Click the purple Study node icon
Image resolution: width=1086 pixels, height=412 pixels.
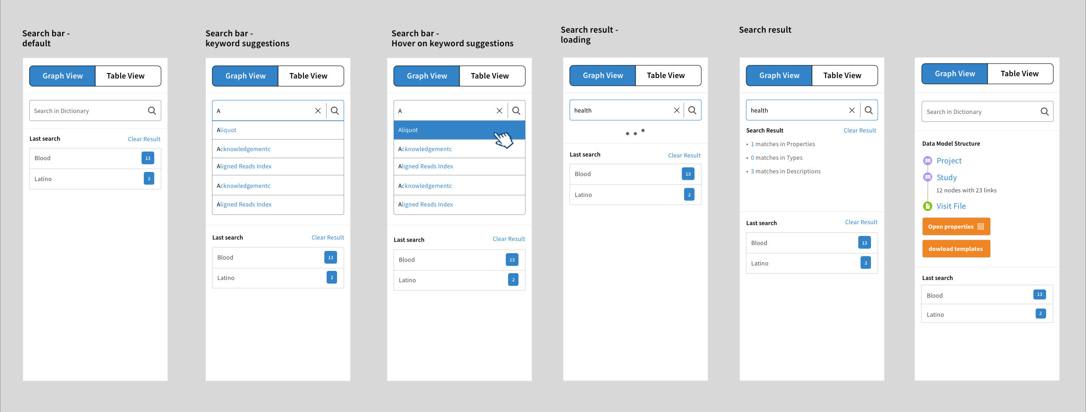[x=928, y=177]
